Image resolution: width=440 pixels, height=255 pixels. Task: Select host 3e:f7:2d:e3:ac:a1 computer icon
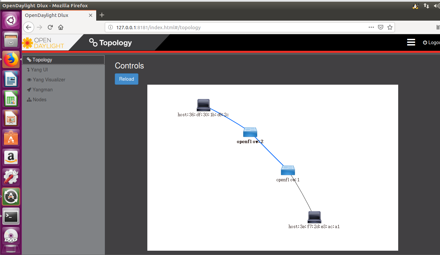[x=314, y=217]
